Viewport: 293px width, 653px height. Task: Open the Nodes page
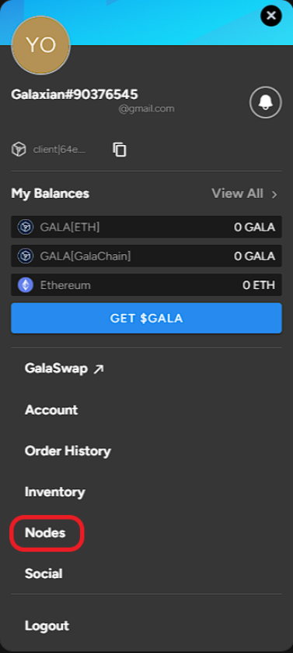(45, 533)
